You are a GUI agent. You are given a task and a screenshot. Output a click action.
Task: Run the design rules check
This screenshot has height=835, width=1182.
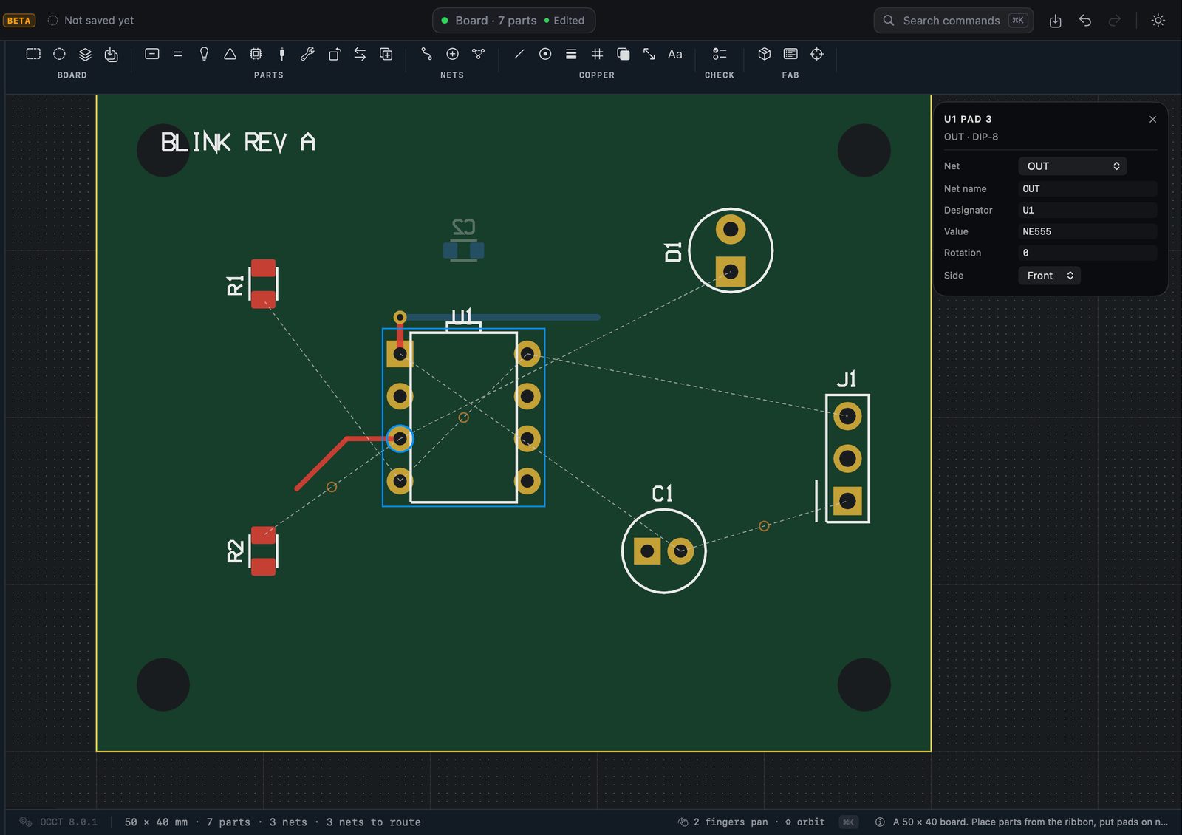[x=720, y=54]
